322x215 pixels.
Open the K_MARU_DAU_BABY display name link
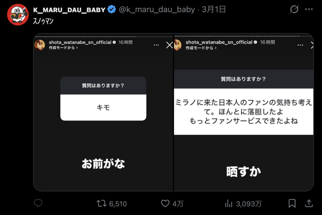[69, 10]
